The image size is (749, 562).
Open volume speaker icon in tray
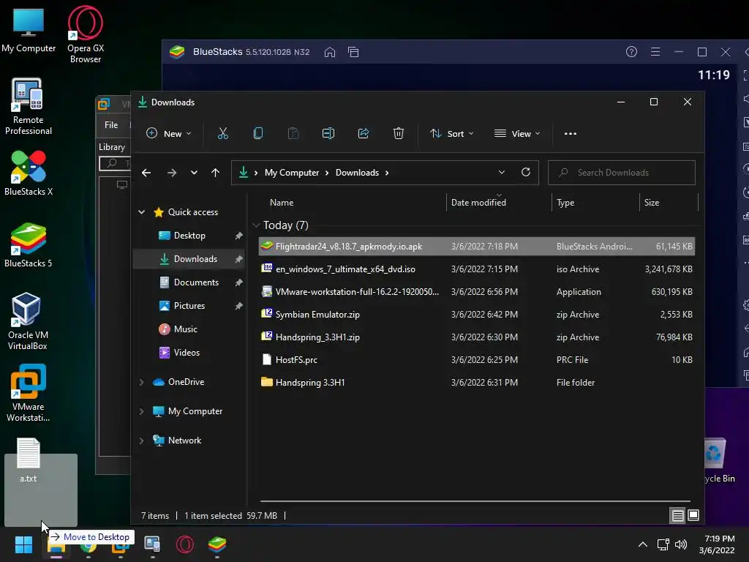[681, 544]
